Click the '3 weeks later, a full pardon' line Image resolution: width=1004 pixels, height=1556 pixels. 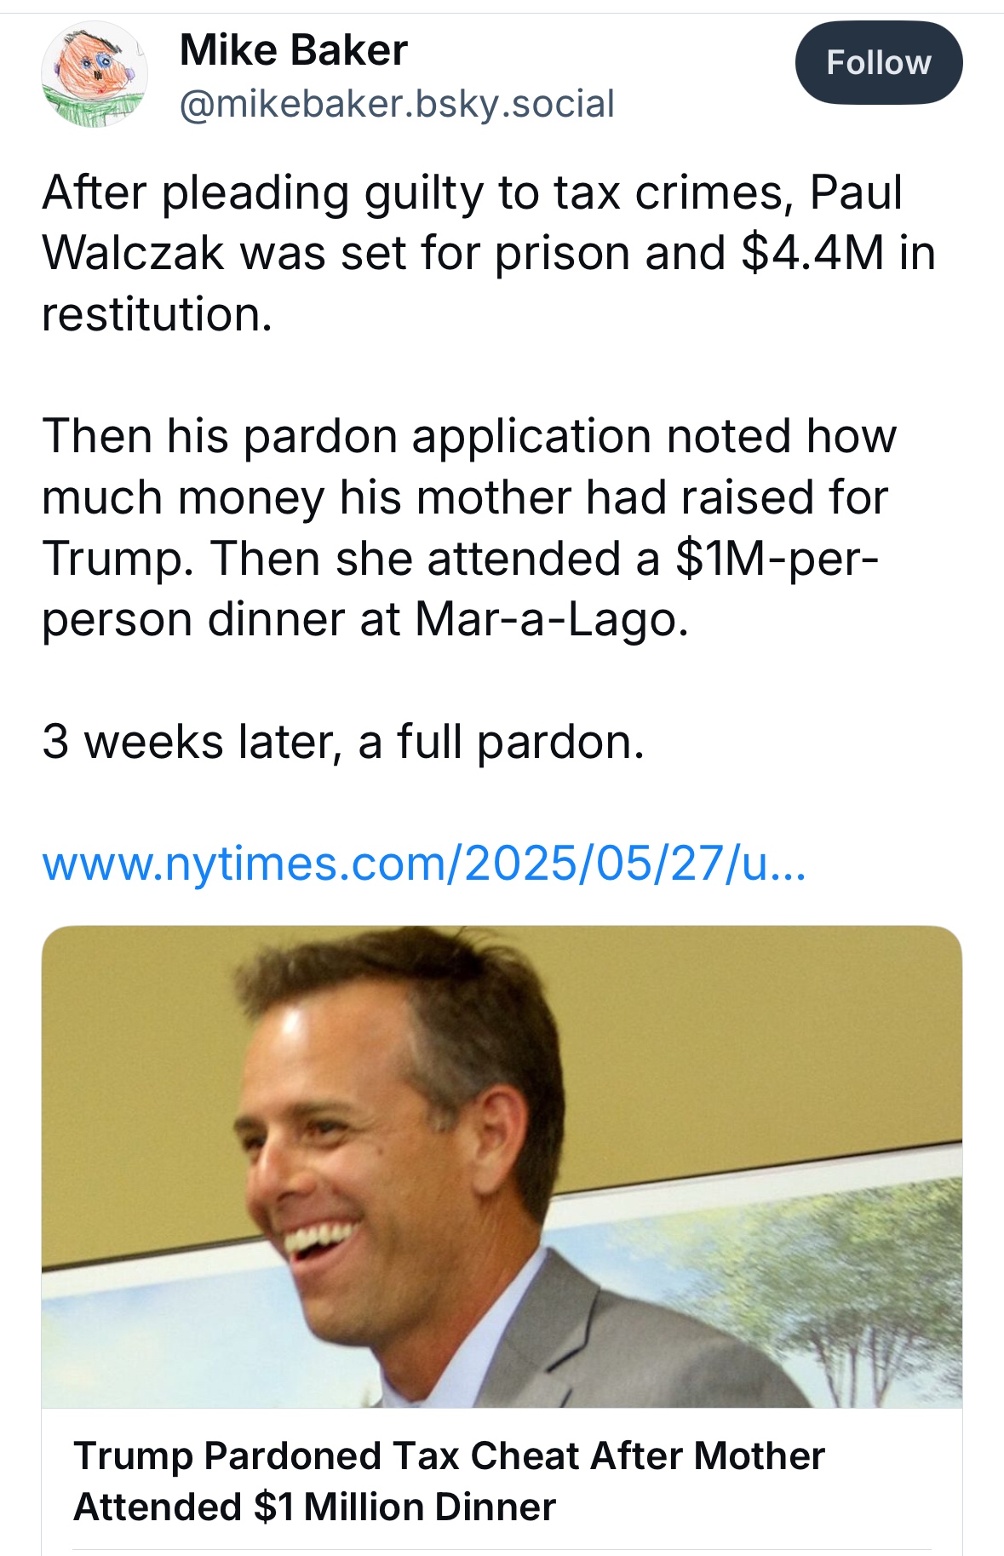click(x=343, y=741)
